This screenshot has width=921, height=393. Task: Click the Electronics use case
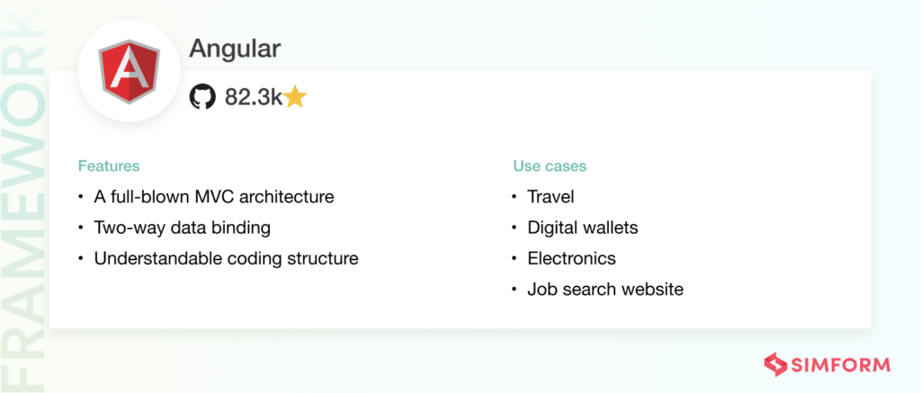pyautogui.click(x=571, y=258)
